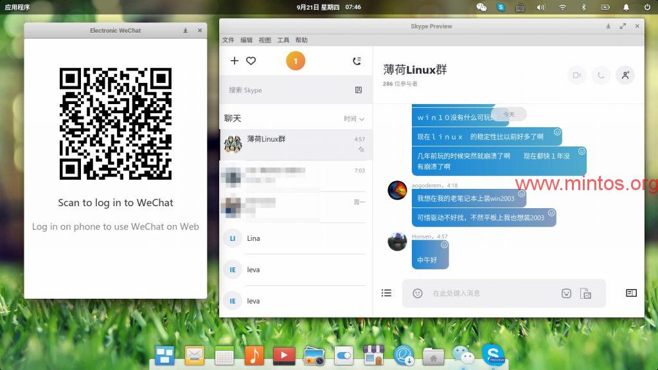Open notifications bell in top panel
Screen dimensions: 658x370
coord(626,7)
